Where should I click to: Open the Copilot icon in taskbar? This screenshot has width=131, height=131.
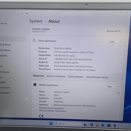92,125
